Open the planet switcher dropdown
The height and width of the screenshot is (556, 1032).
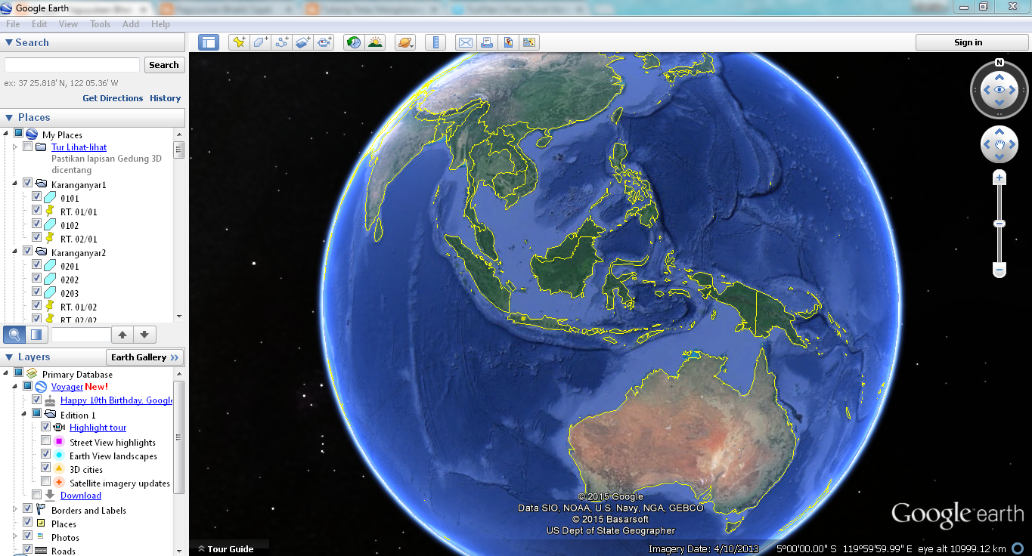(405, 42)
